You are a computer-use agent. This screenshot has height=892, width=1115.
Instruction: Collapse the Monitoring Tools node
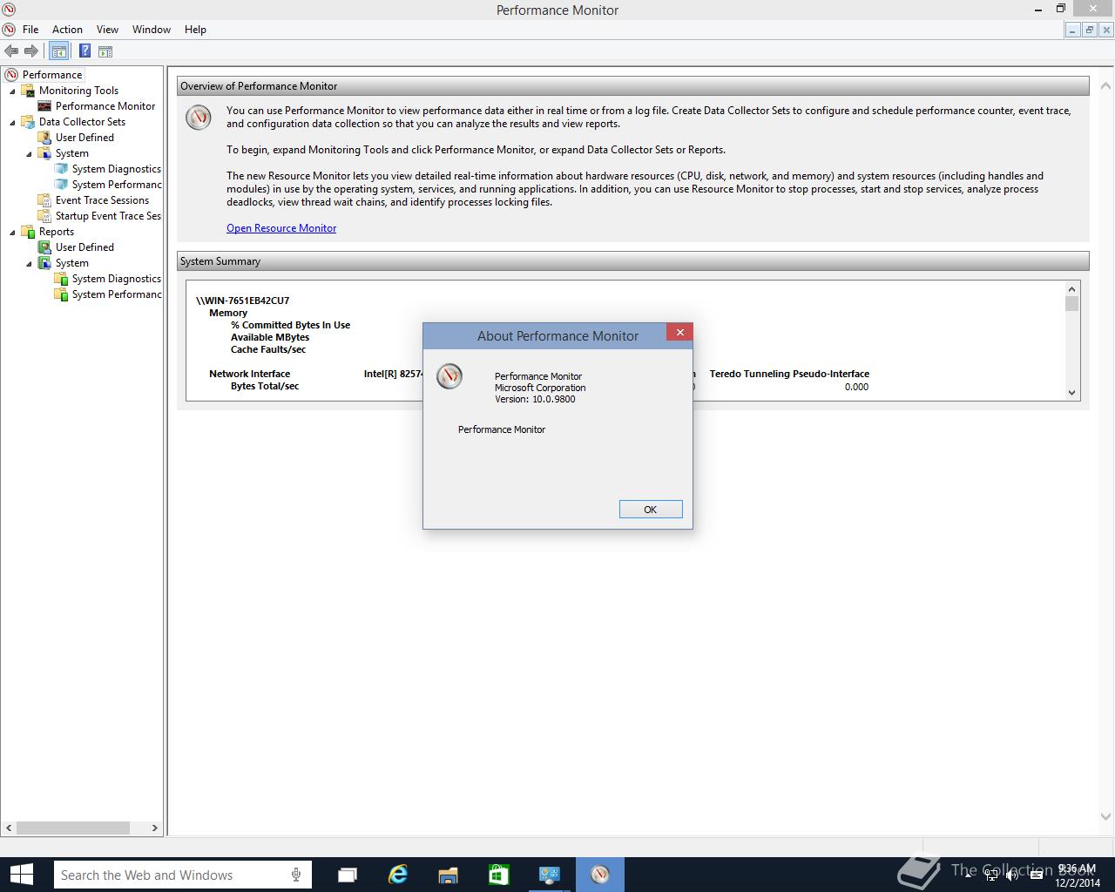click(x=12, y=91)
